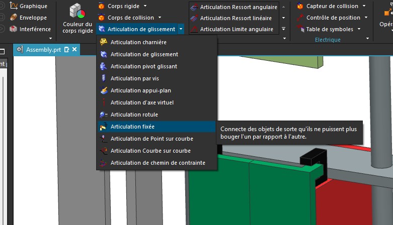The image size is (393, 225).
Task: Switch to the Assembly.prt tab
Action: tap(43, 50)
